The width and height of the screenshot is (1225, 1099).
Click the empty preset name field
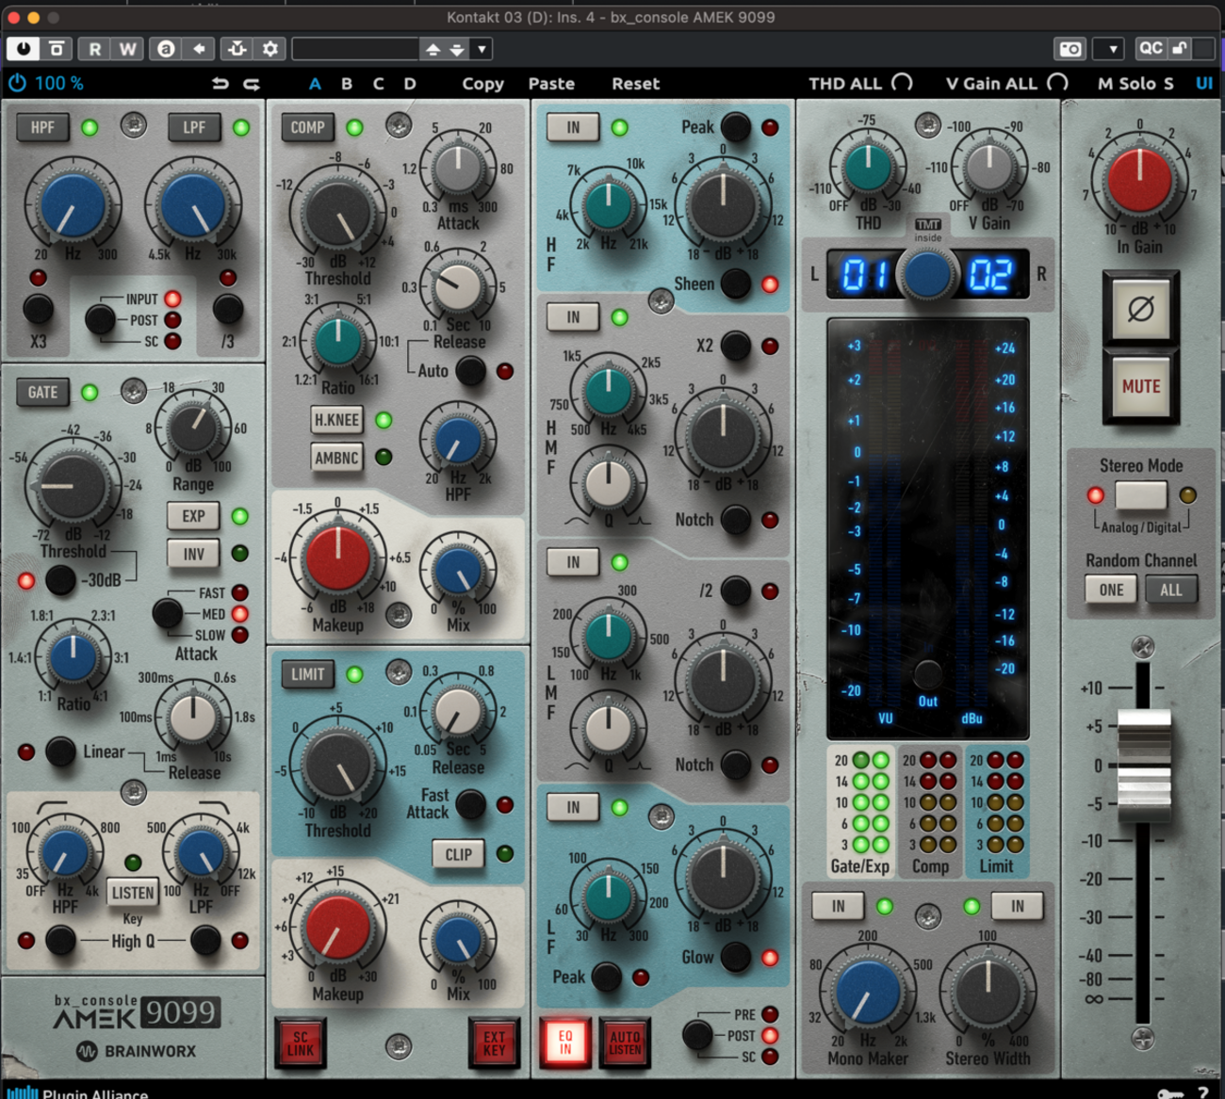click(x=355, y=49)
